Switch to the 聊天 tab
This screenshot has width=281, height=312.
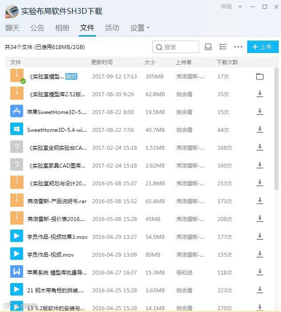12,28
